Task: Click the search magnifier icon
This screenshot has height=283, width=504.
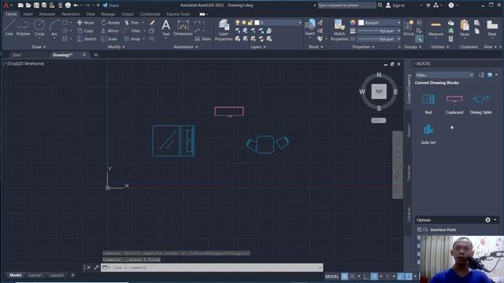Action: (x=380, y=6)
